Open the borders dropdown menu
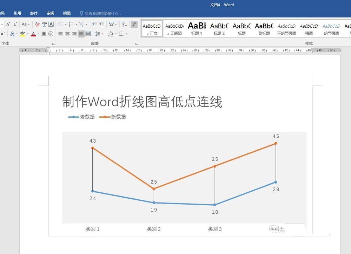The image size is (351, 254). coord(126,34)
